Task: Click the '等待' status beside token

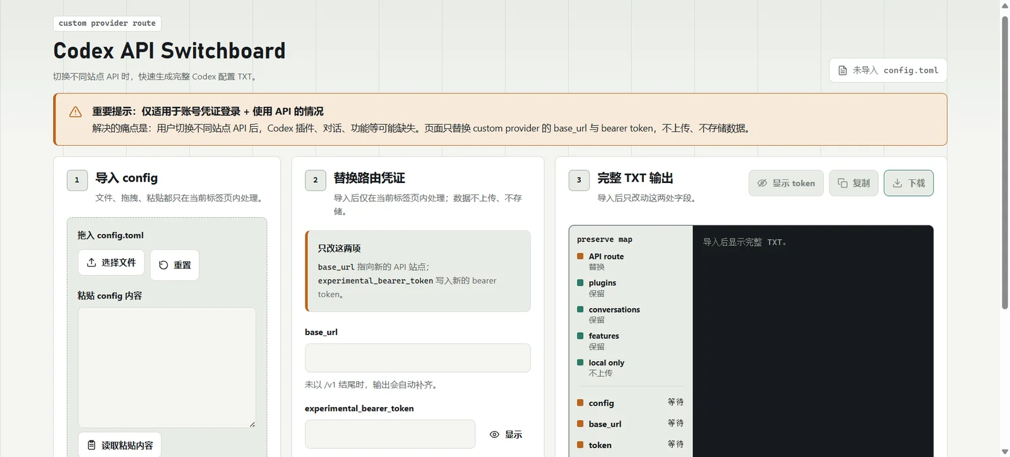Action: tap(676, 444)
